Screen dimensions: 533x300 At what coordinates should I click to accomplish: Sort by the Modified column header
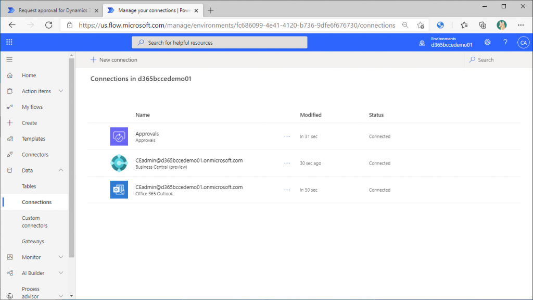coord(311,115)
